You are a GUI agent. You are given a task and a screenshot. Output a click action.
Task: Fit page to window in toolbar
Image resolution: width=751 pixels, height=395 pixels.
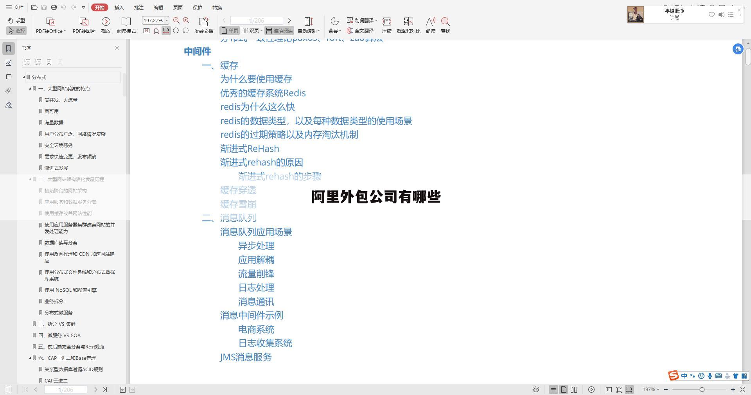point(156,31)
